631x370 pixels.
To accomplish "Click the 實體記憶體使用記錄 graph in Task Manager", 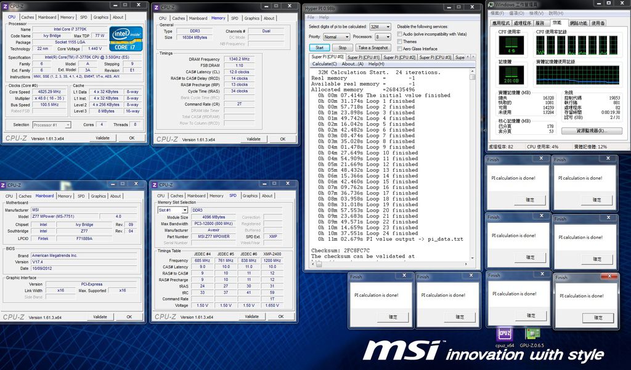I will [x=577, y=75].
